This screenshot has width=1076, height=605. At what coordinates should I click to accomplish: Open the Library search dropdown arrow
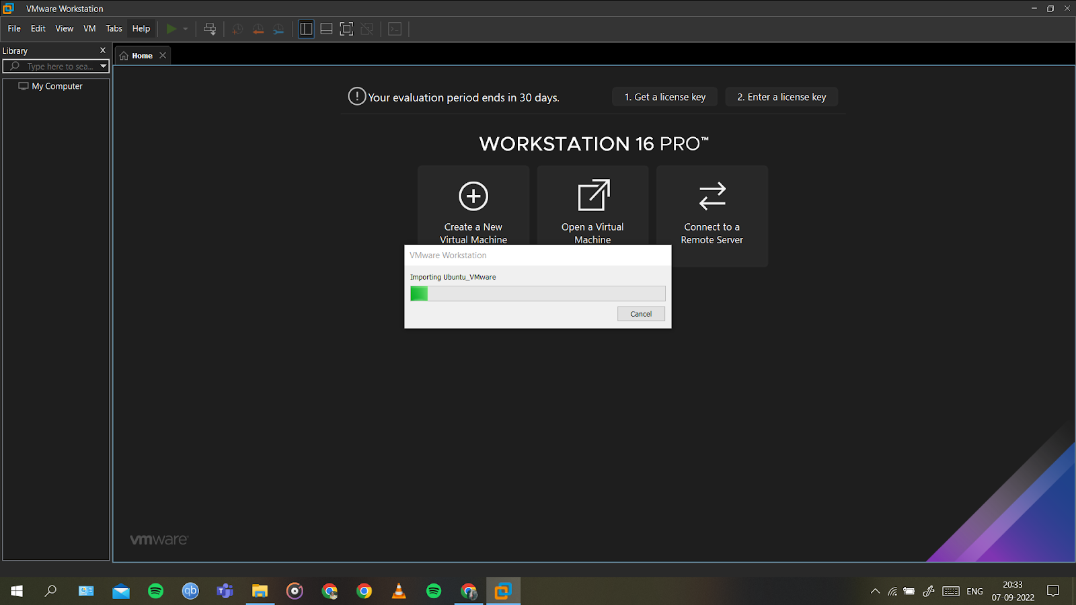[103, 66]
